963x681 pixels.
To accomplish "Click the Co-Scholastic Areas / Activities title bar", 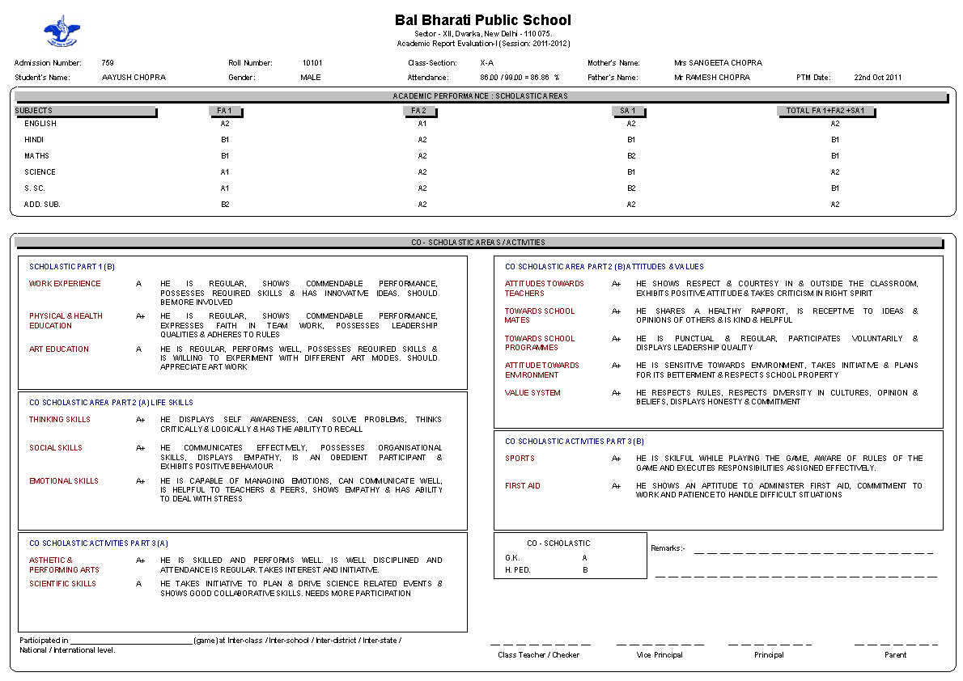I will point(478,243).
